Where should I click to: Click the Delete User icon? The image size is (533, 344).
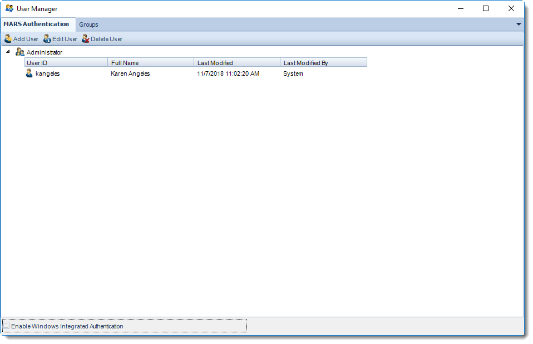[x=86, y=39]
